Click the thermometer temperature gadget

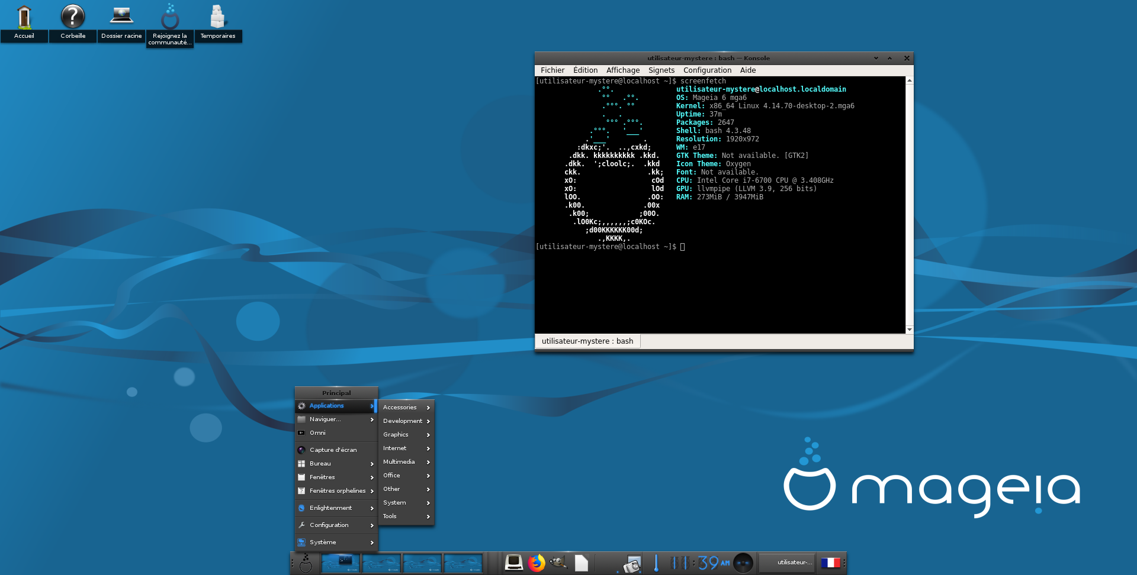tap(656, 563)
